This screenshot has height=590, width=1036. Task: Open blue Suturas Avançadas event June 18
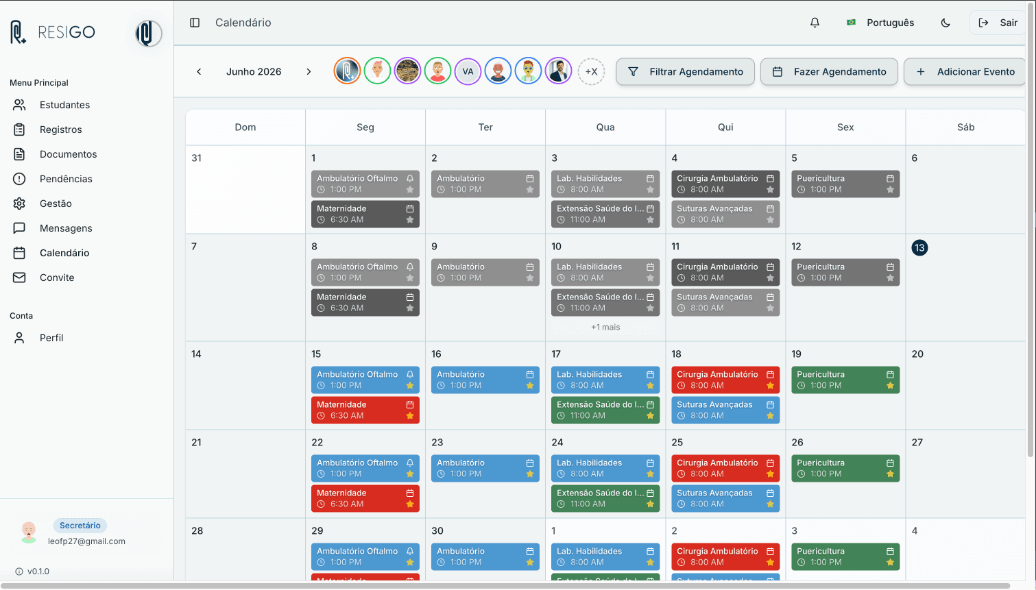725,410
